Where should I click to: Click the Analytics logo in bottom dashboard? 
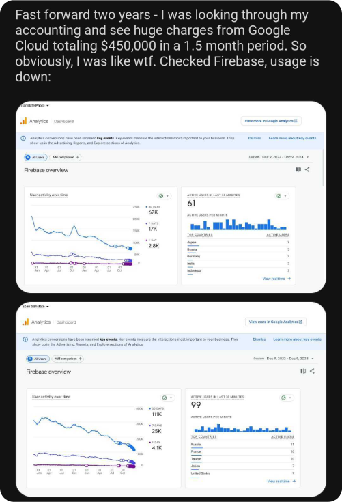[x=25, y=322]
